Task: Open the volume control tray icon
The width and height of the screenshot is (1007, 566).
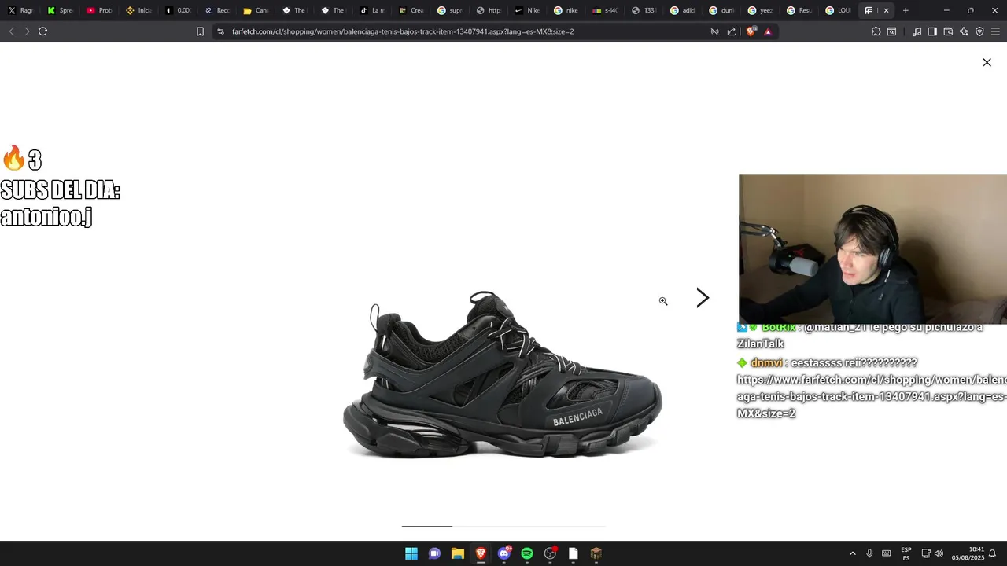Action: click(x=939, y=553)
